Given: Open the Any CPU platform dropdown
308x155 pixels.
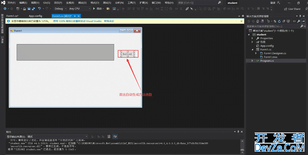Looking at the screenshot, I should pyautogui.click(x=80, y=9).
